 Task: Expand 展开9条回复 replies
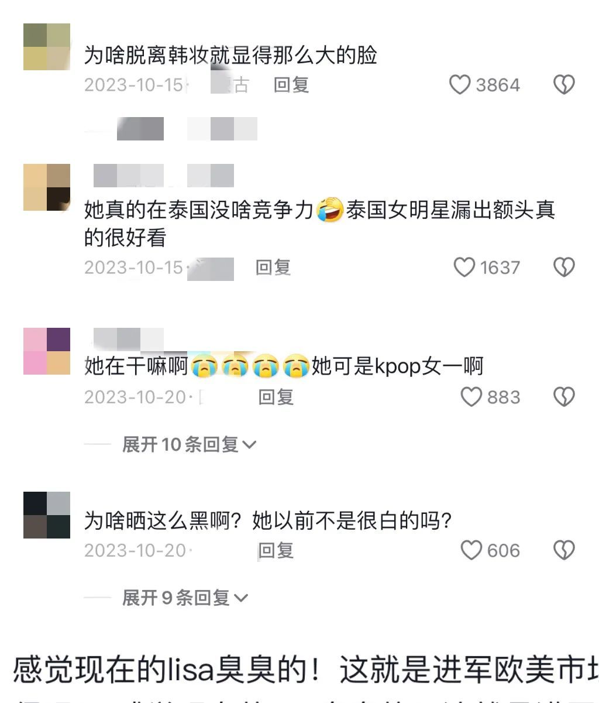pos(185,598)
